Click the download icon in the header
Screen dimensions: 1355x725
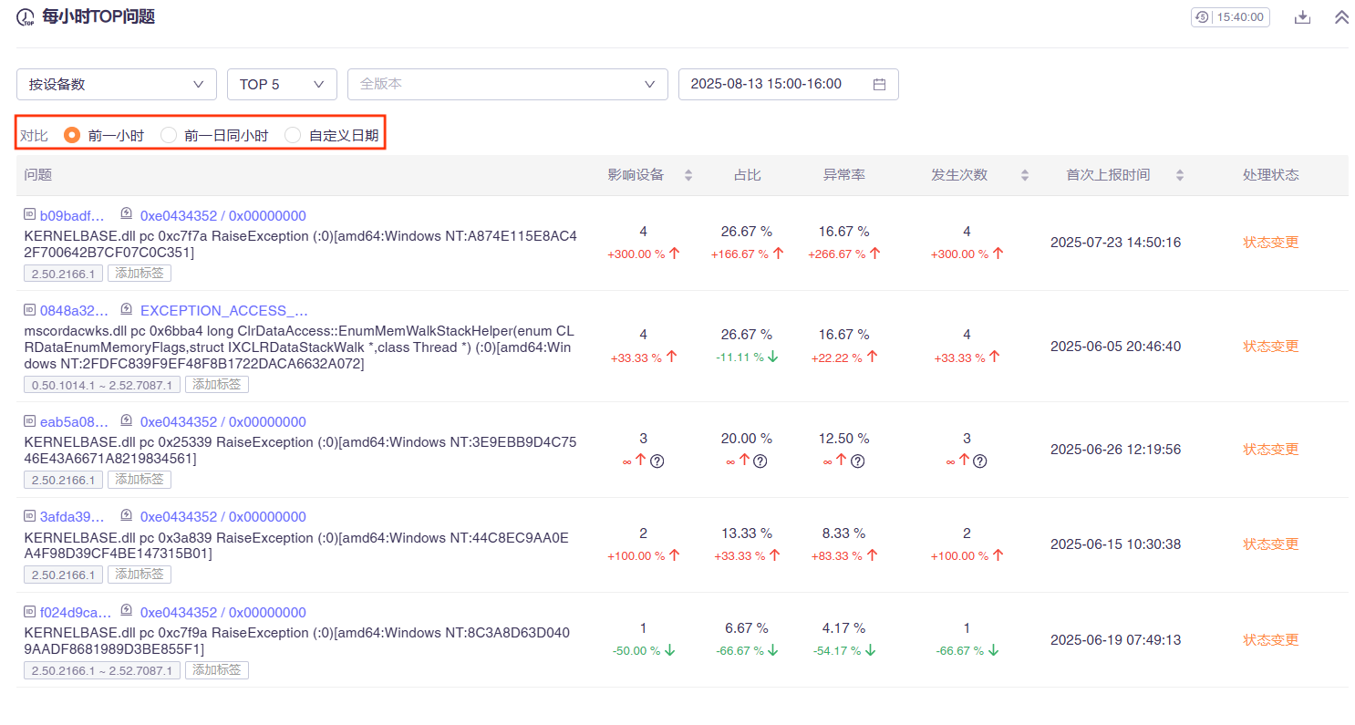[1302, 17]
